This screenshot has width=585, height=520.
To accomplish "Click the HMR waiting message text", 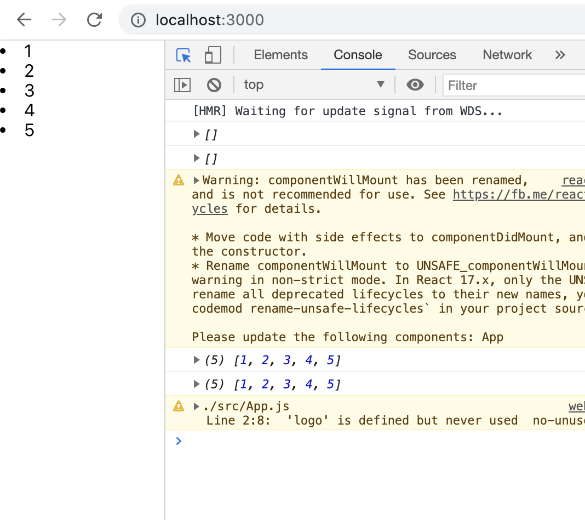I will click(348, 111).
